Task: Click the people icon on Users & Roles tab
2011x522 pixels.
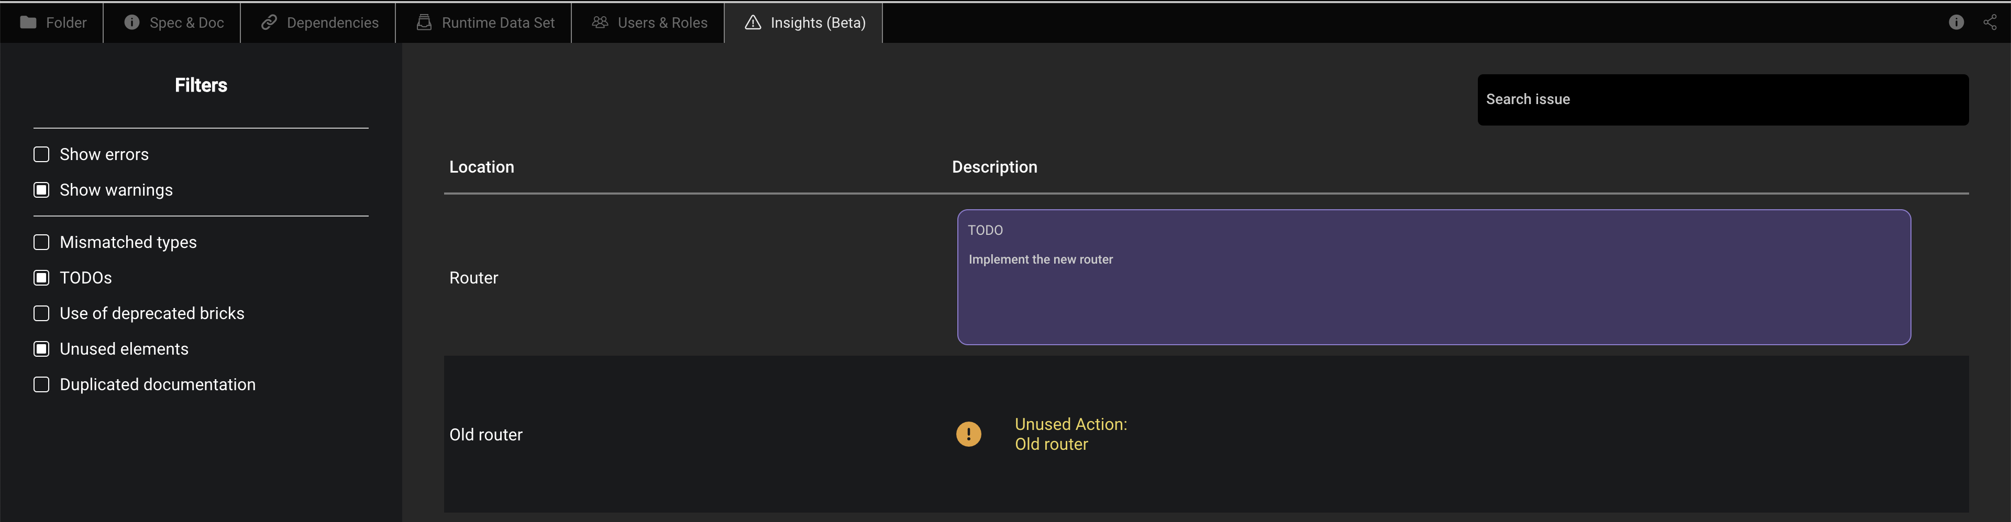Action: click(x=599, y=22)
